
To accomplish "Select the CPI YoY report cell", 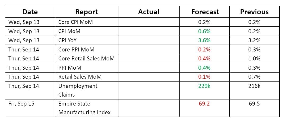I will point(67,40).
